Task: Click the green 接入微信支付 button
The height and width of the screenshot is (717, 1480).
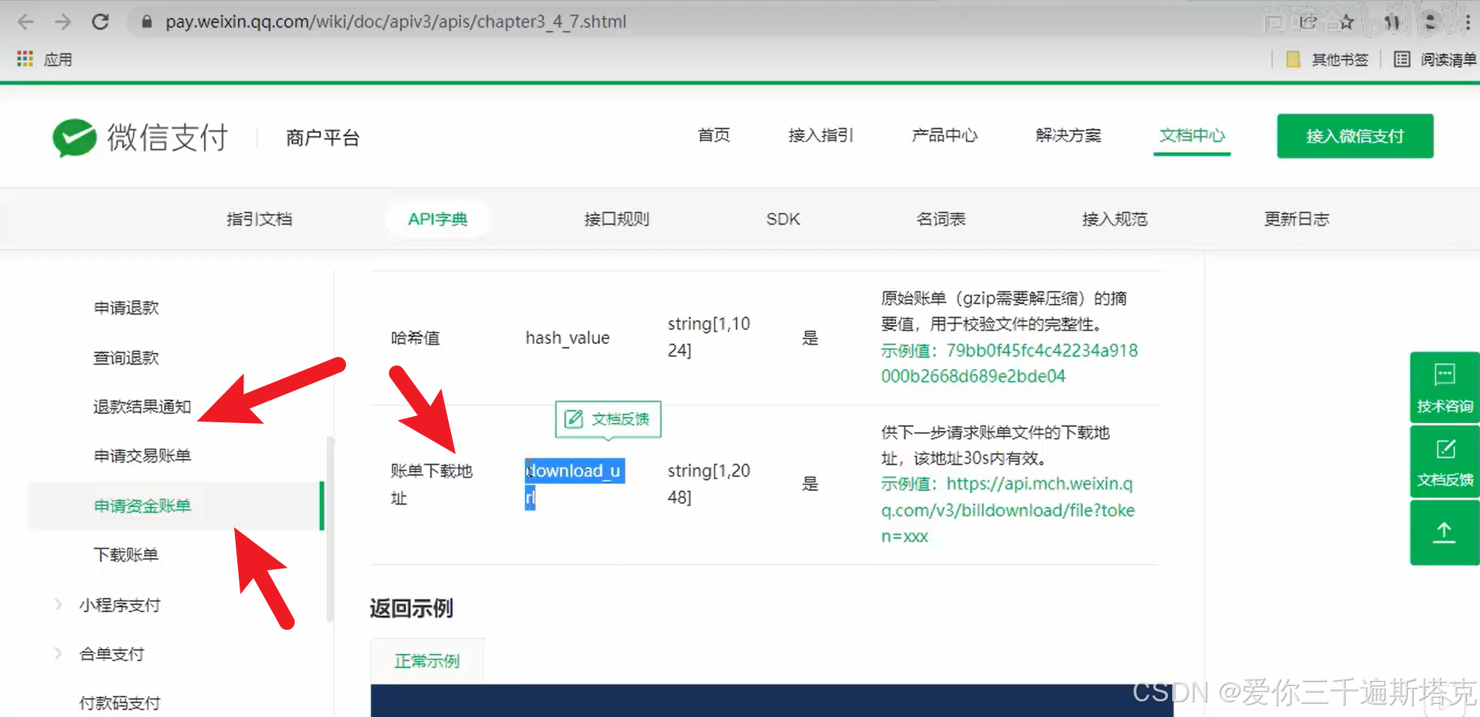Action: (1355, 136)
